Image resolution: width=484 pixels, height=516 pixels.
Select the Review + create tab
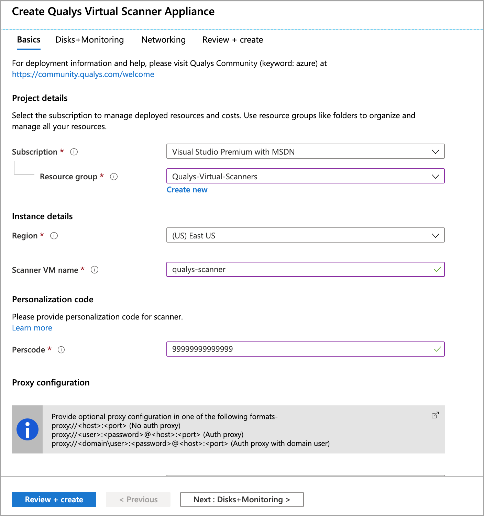[x=232, y=40]
